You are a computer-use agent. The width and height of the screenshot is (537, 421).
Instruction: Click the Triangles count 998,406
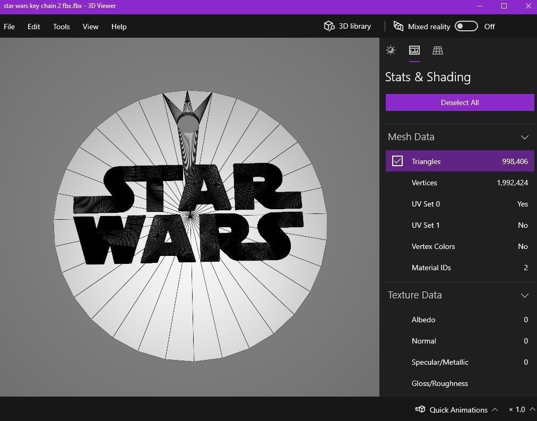(x=515, y=161)
